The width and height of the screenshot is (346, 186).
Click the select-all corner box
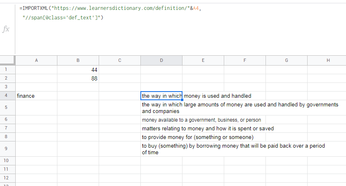tap(7, 60)
